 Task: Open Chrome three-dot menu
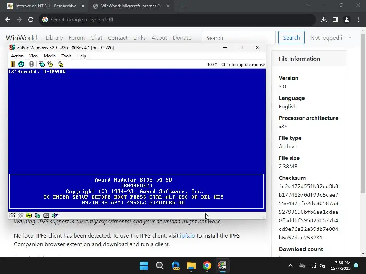pos(358,20)
